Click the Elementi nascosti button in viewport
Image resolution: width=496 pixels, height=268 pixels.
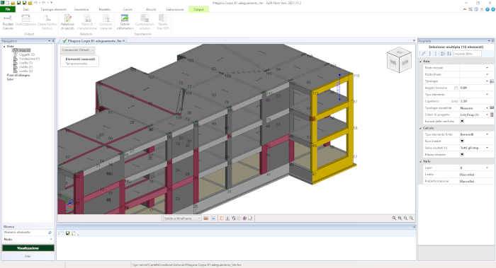pyautogui.click(x=79, y=62)
